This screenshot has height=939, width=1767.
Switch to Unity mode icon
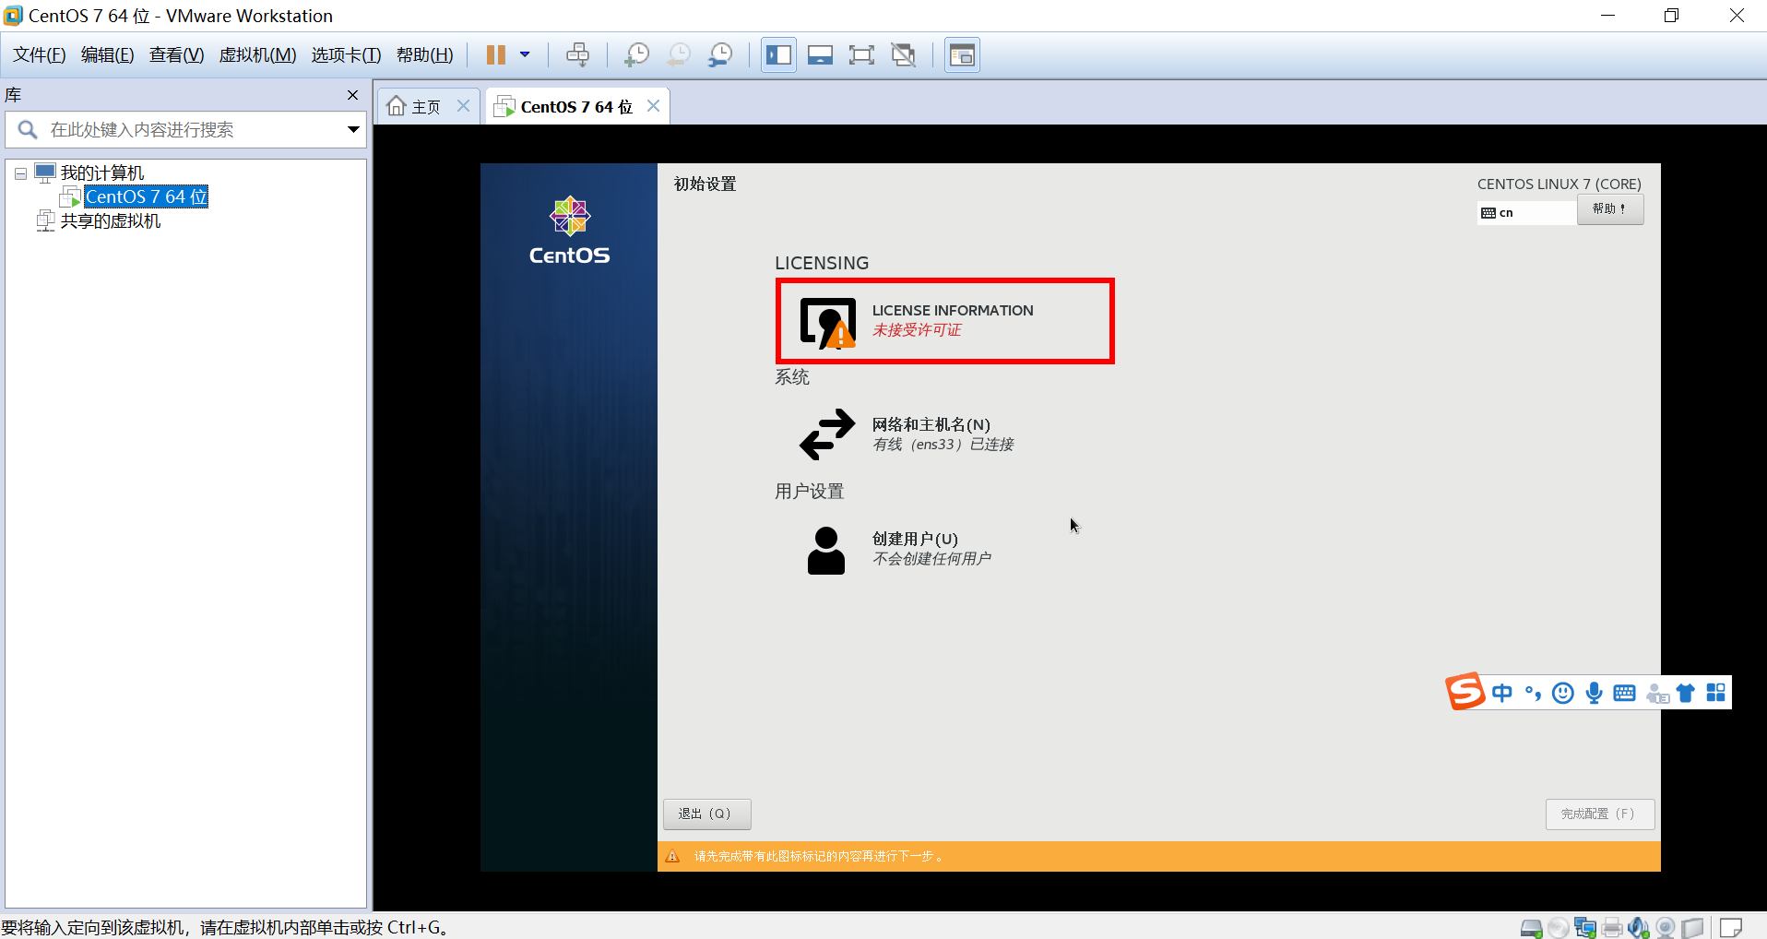[904, 55]
